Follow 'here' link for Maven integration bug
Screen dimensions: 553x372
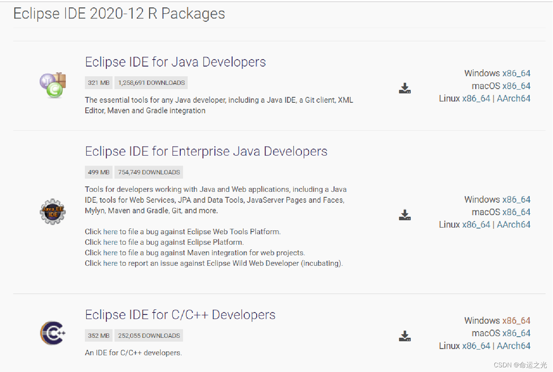pyautogui.click(x=110, y=253)
